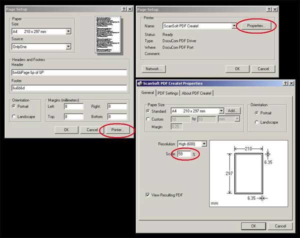This screenshot has width=300, height=238.
Task: Open printer Properties... button
Action: point(255,25)
